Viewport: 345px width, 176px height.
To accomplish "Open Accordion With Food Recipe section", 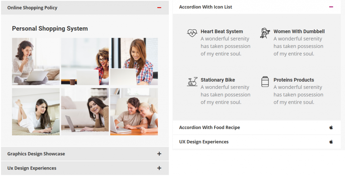I will 256,127.
